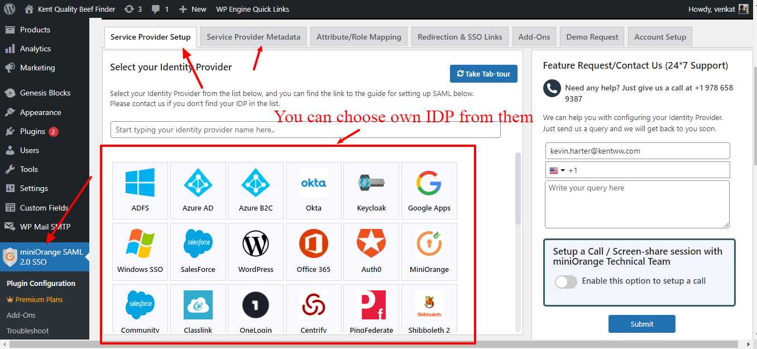Open the pending updates indicator
This screenshot has height=349, width=757.
pyautogui.click(x=133, y=9)
